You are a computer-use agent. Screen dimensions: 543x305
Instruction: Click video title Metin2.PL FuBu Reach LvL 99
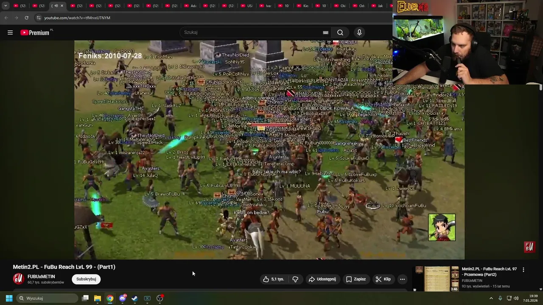pos(64,267)
